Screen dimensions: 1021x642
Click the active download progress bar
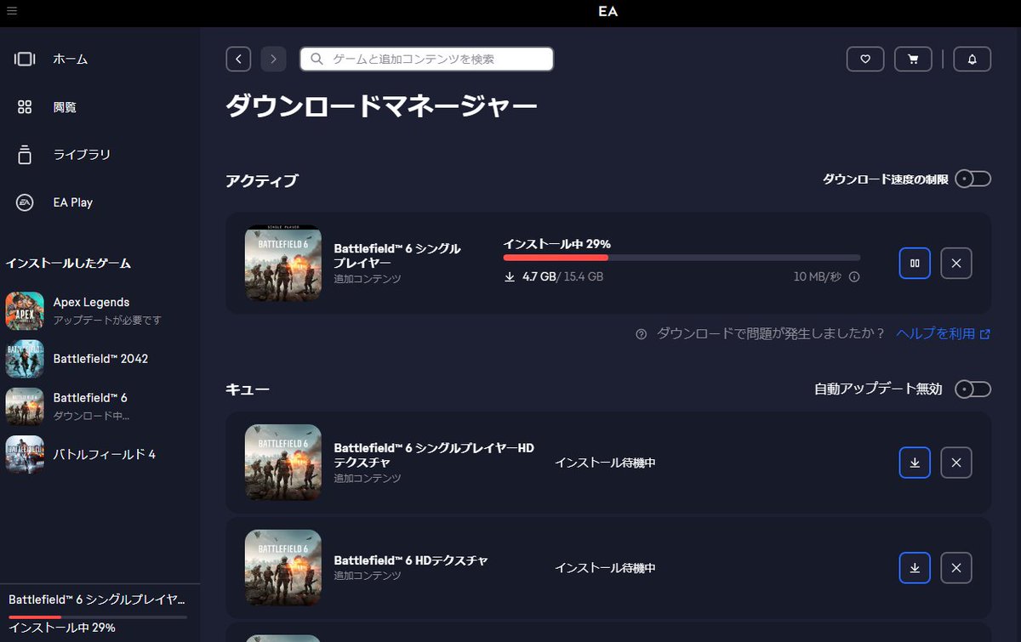tap(682, 257)
